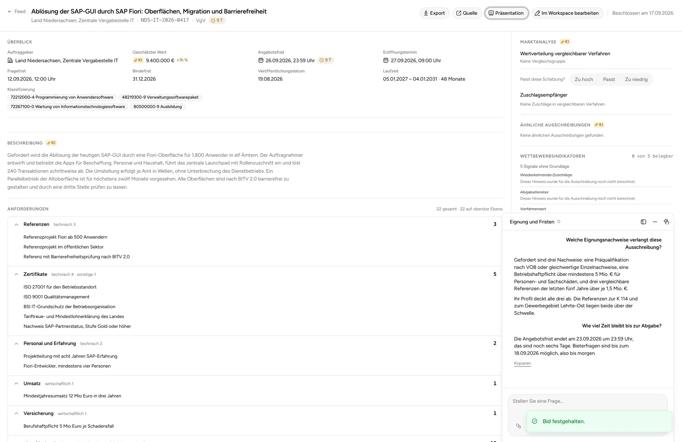Select requirement ISO 9001 Qualitätsmanagement
The width and height of the screenshot is (682, 442).
point(57,297)
